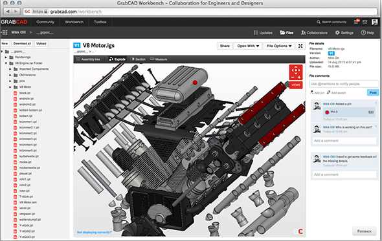Click the red VIEWS button
This screenshot has width=382, height=241.
296,85
